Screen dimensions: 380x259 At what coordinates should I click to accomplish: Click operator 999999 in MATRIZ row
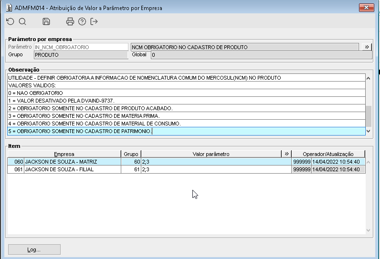[x=302, y=162]
